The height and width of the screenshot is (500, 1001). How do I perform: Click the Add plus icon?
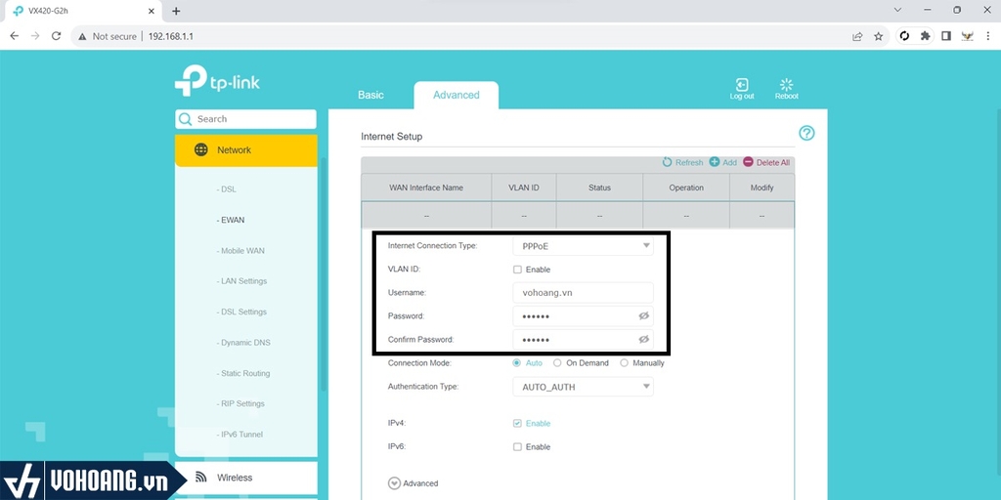coord(715,163)
